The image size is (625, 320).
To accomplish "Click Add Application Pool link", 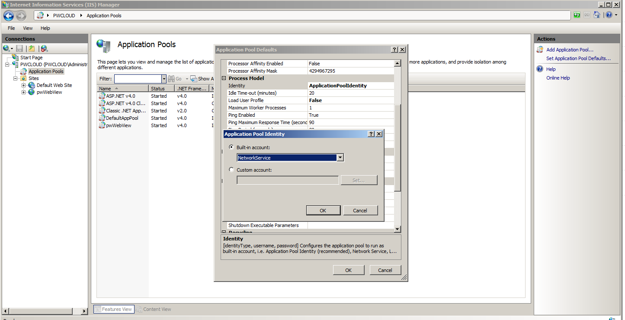I will [x=570, y=50].
